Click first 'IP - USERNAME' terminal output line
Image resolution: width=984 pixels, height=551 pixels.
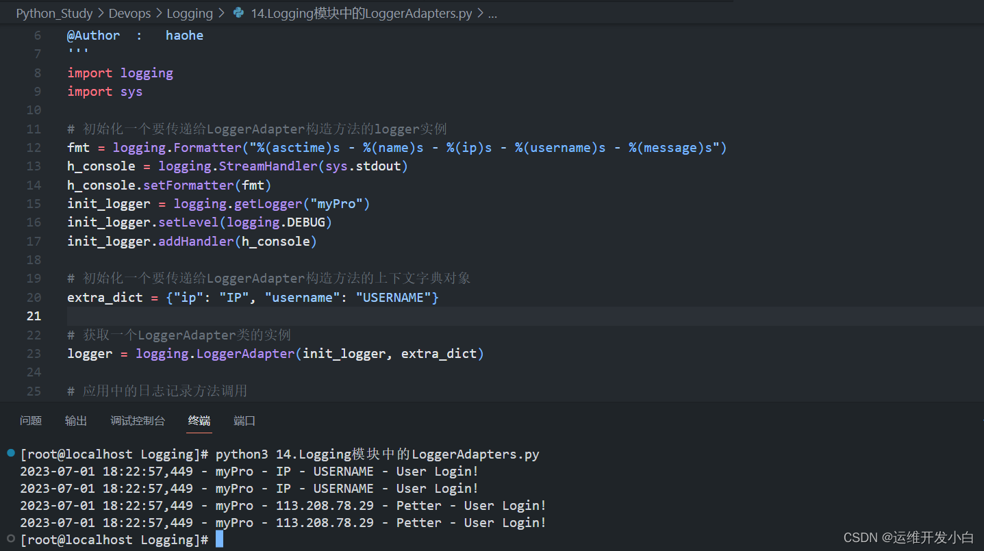[249, 472]
